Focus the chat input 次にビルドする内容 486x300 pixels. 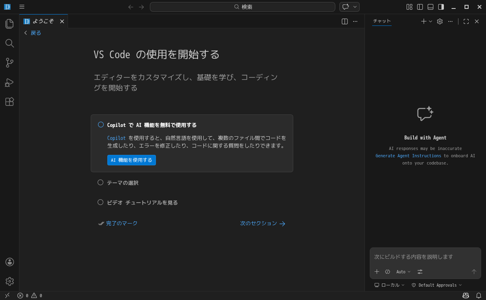click(x=425, y=257)
